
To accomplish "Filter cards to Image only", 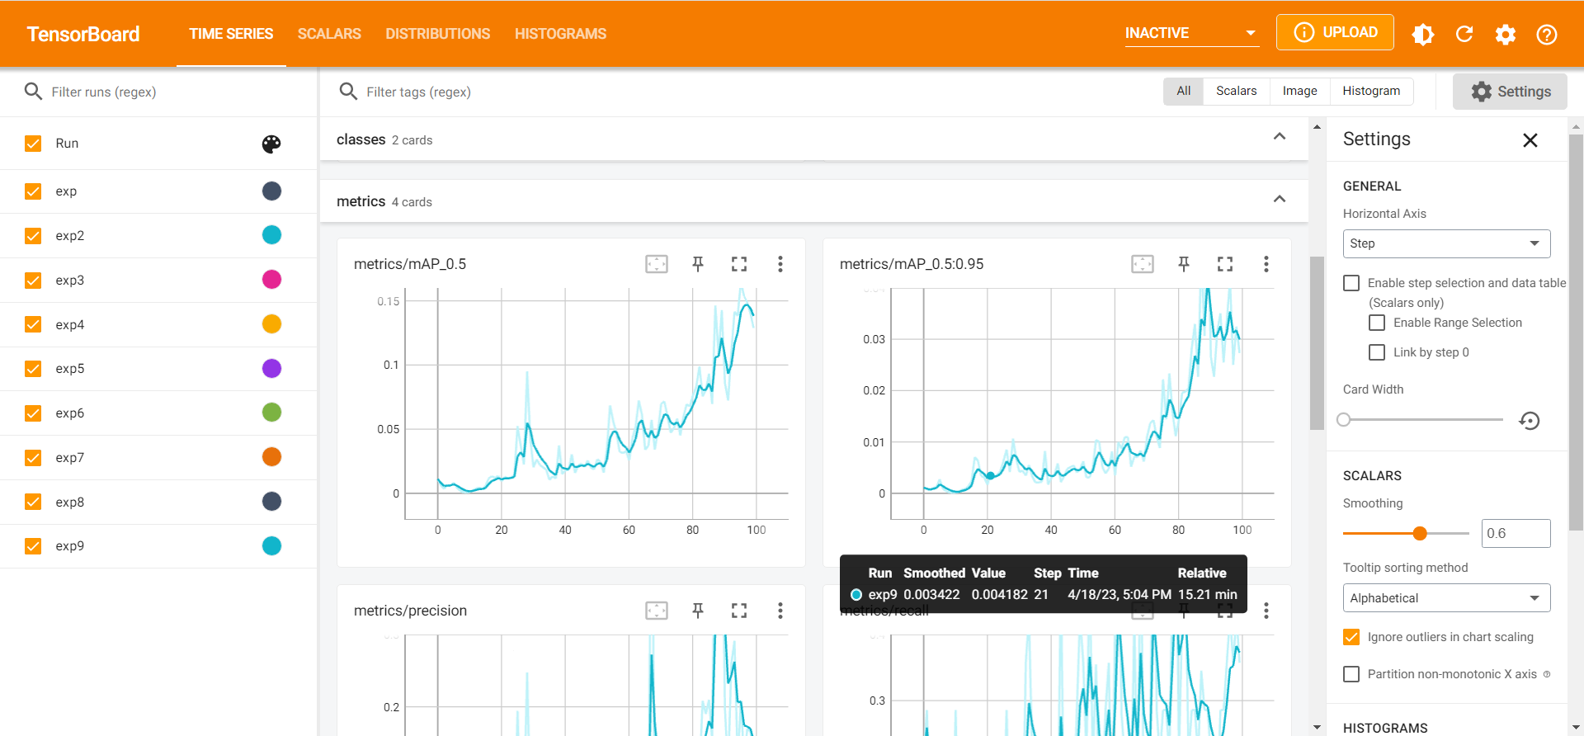I will point(1300,92).
